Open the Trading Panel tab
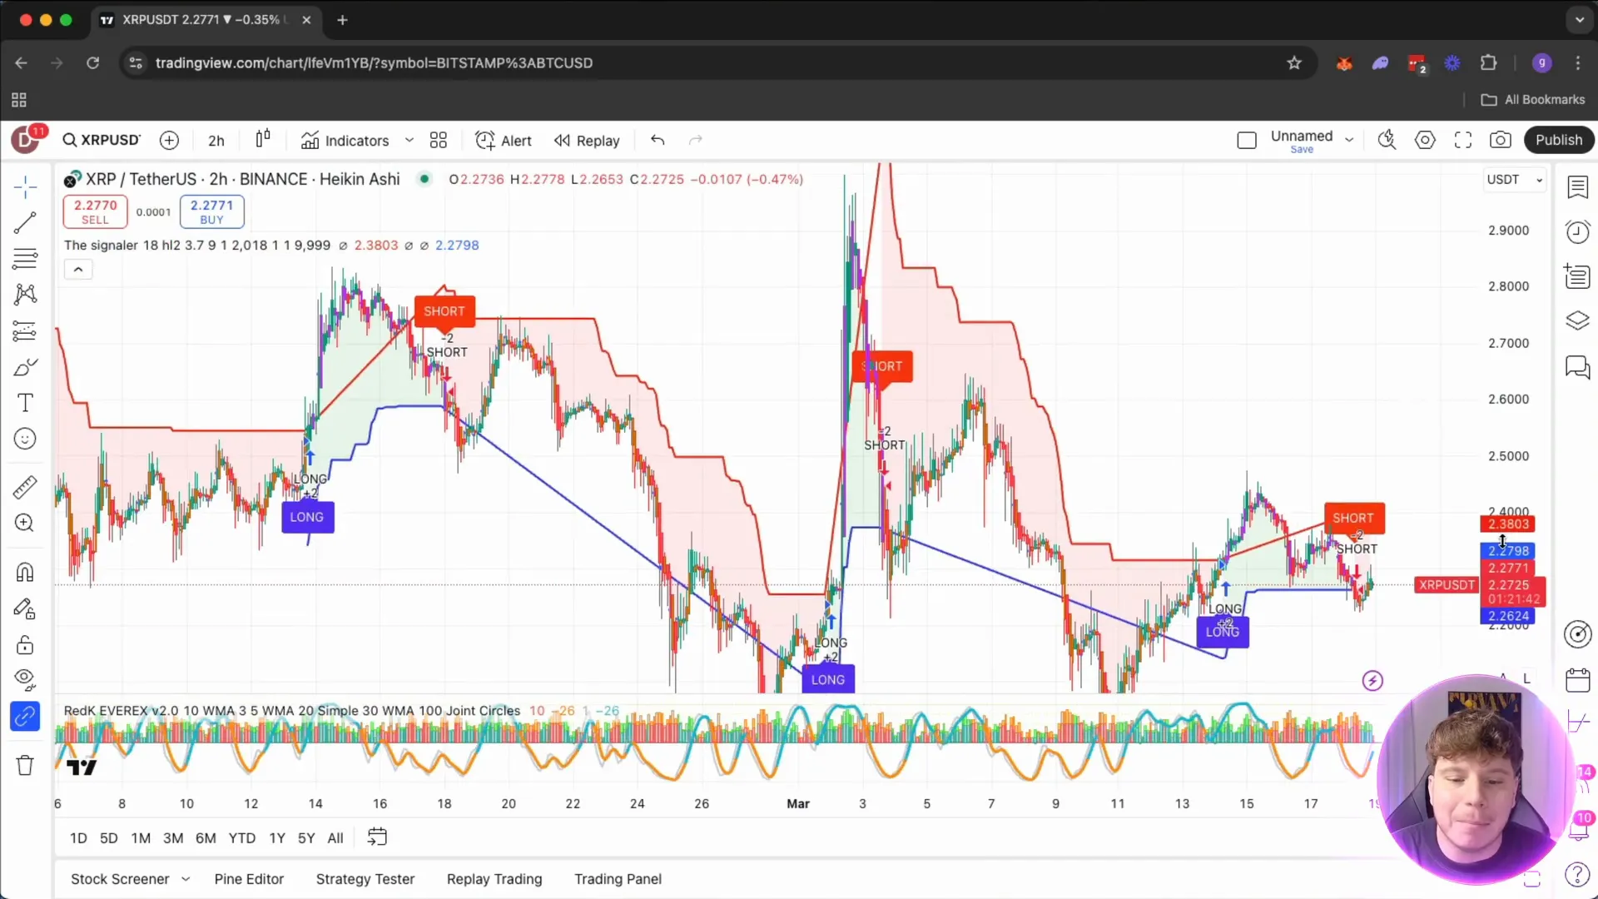The width and height of the screenshot is (1598, 899). [618, 879]
